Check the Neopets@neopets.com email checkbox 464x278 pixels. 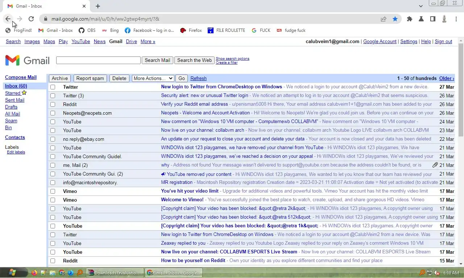coord(53,113)
